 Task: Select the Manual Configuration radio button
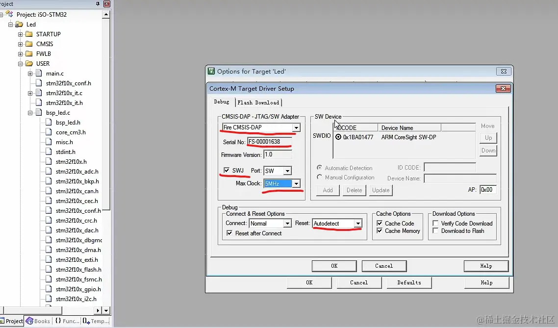coord(320,177)
